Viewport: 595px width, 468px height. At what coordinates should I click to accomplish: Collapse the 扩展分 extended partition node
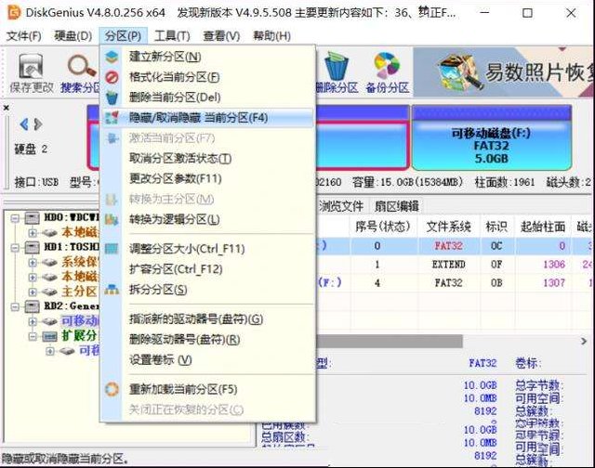[32, 336]
